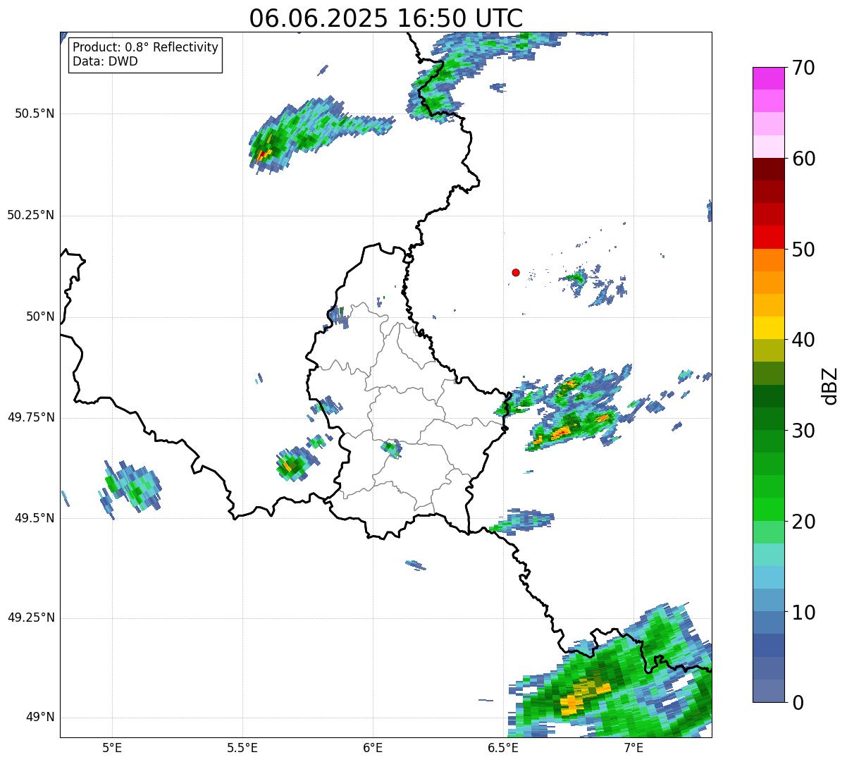The width and height of the screenshot is (847, 762).
Task: Click the 6.5°E longitude label
Action: [x=503, y=747]
